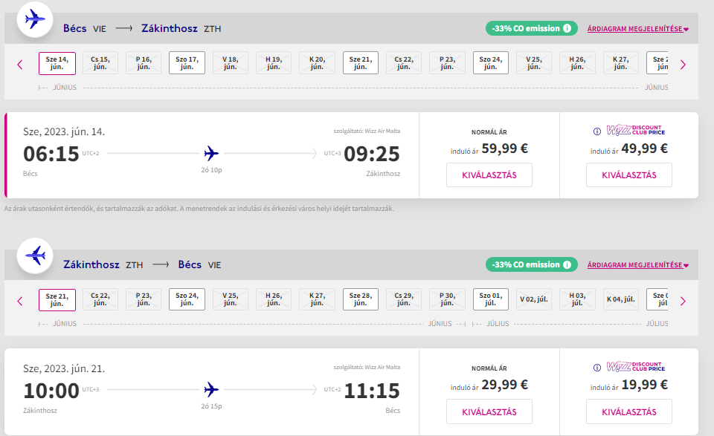Show earlier outbound dates with left arrow
This screenshot has height=436, width=714.
click(19, 65)
